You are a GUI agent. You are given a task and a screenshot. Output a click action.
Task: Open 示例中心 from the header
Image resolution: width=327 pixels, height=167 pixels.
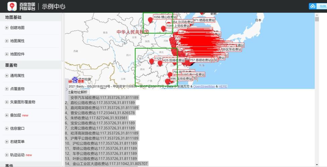[54, 6]
